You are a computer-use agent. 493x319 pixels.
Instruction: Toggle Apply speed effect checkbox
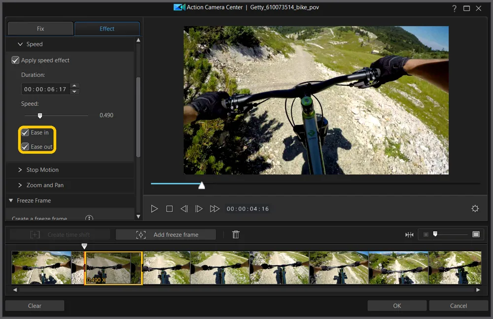[x=15, y=60]
